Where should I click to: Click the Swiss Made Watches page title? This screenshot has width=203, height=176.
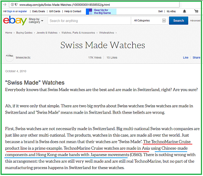[103, 45]
